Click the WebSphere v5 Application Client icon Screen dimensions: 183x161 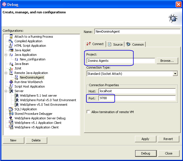click(x=11, y=127)
